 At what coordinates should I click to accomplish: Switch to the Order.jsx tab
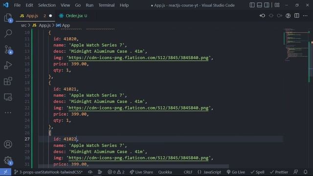[x=73, y=16]
